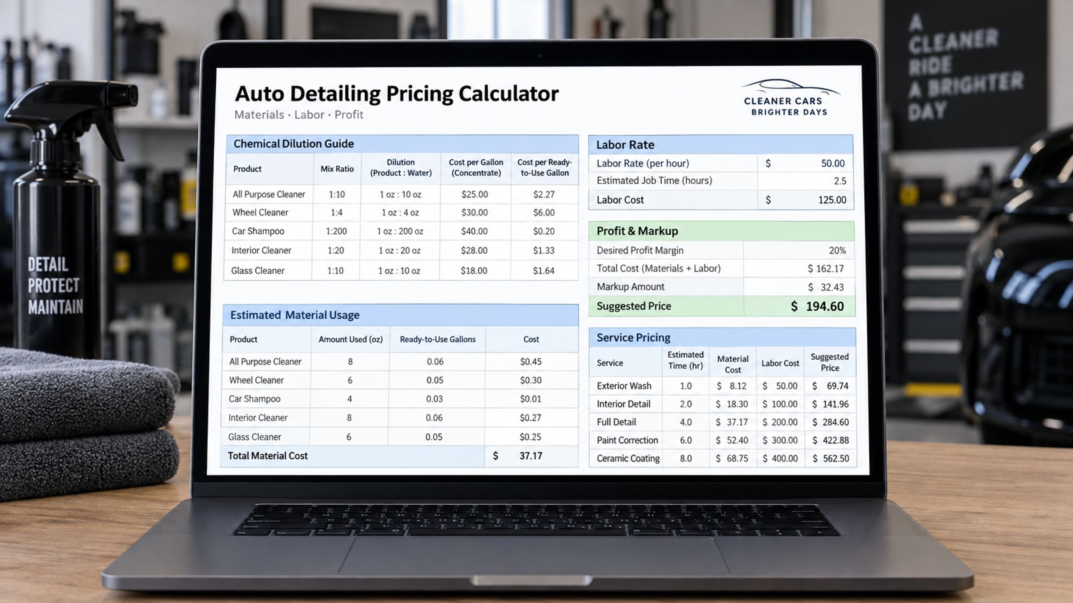Select Car Shampoo cost per gallon $40.00
The height and width of the screenshot is (603, 1073).
tap(474, 231)
